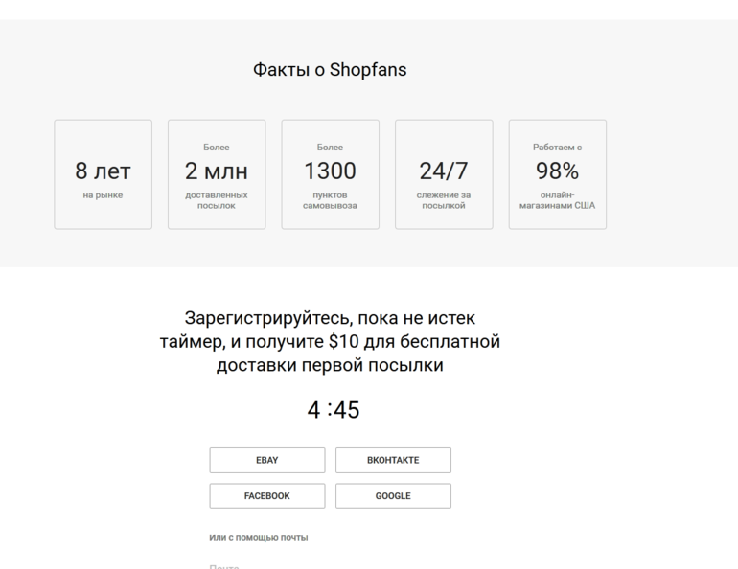Click the 'Зарегистрируйтесь' promo heading
Viewport: 738px width, 569px height.
coord(330,341)
